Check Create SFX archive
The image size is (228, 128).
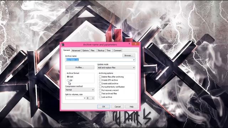click(100, 80)
